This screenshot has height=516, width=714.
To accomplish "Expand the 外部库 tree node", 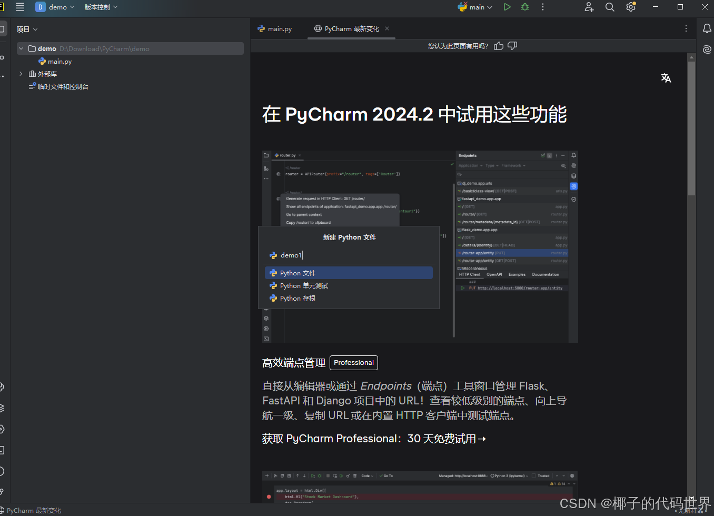I will [x=21, y=74].
